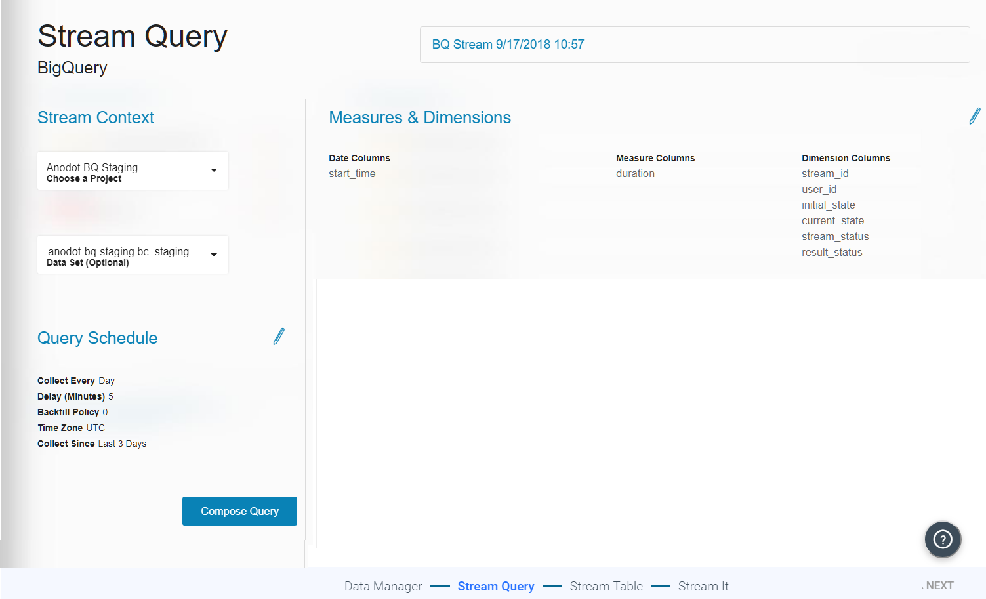The height and width of the screenshot is (599, 986).
Task: Click the Time Zone UTC entry
Action: 71,428
